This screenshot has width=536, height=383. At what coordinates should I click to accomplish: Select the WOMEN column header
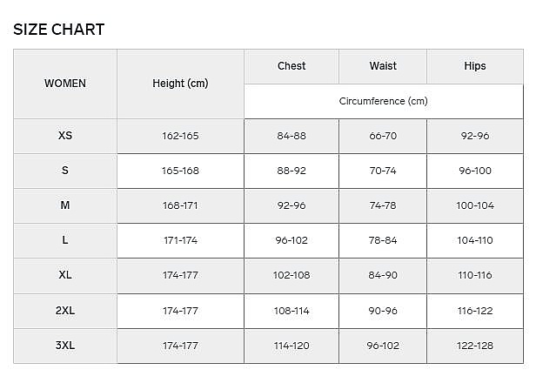[x=65, y=84]
